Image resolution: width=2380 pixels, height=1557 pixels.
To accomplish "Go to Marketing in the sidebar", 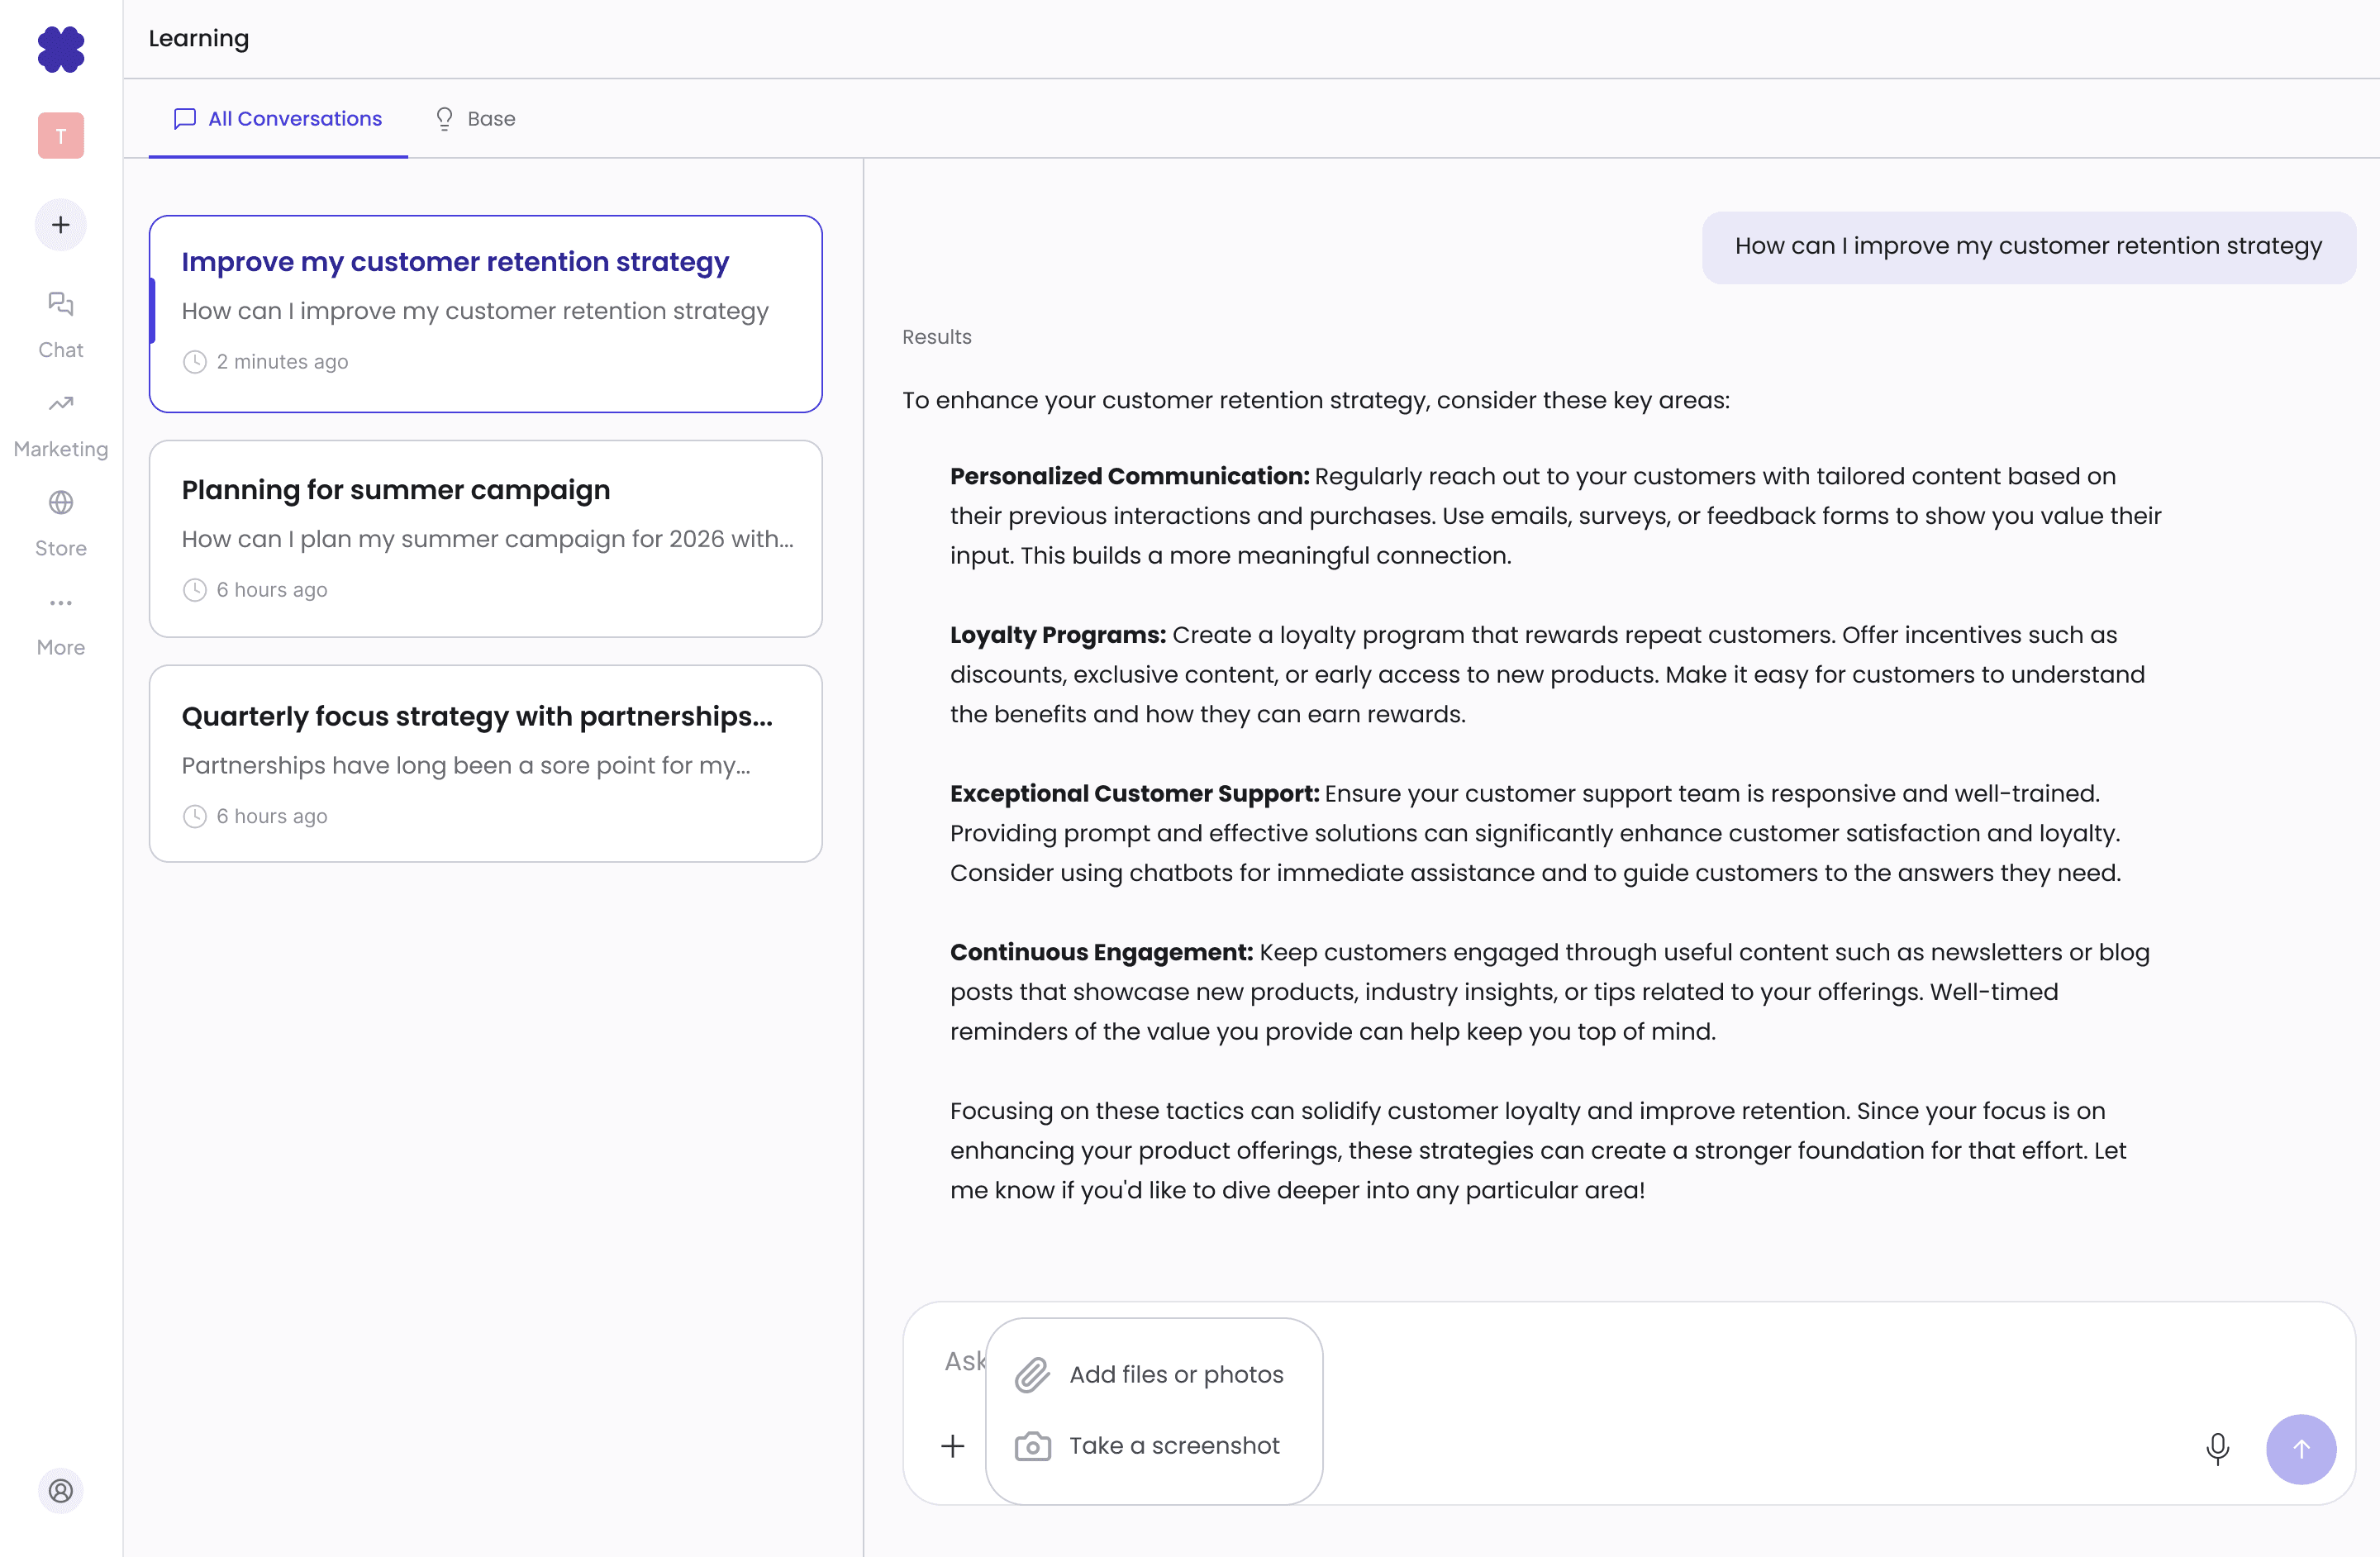I will click(x=61, y=424).
